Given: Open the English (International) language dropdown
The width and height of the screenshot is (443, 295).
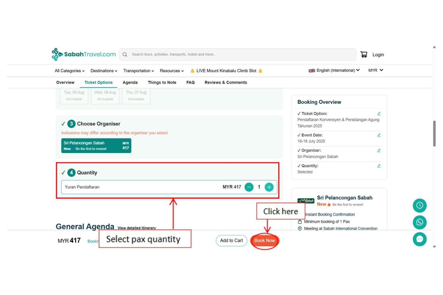Looking at the screenshot, I should coord(334,71).
